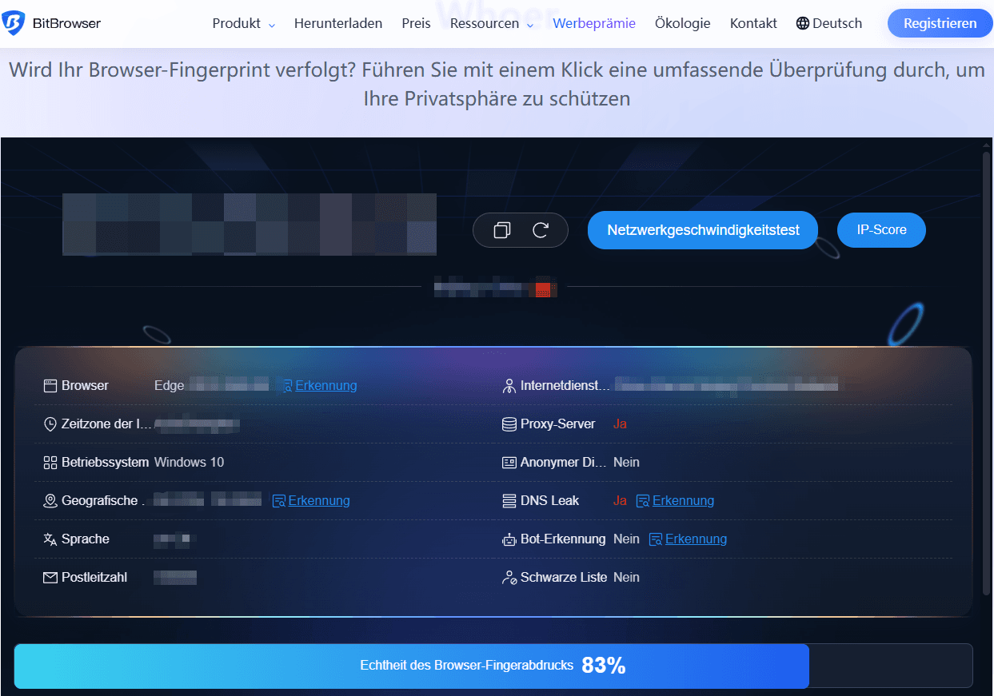Image resolution: width=994 pixels, height=696 pixels.
Task: Open the Erkennung link beside DNS Leak
Action: click(691, 500)
